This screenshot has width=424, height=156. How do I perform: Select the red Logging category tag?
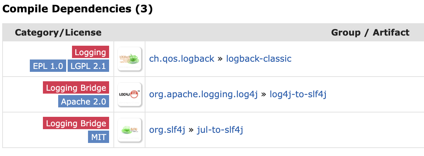tap(90, 52)
